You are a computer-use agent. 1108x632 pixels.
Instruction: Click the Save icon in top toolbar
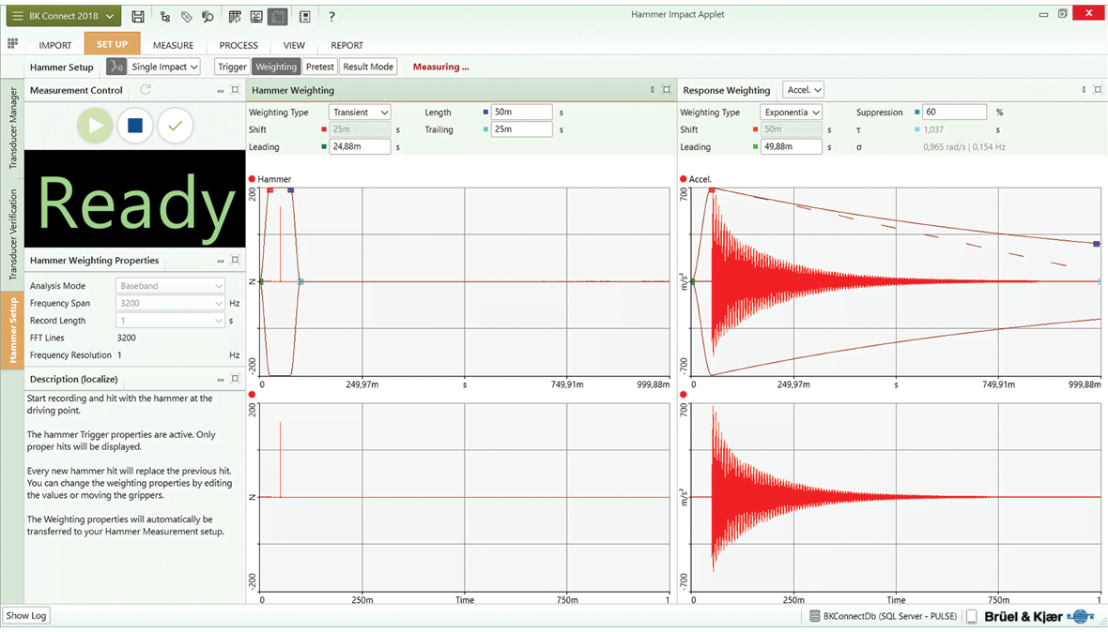[138, 16]
